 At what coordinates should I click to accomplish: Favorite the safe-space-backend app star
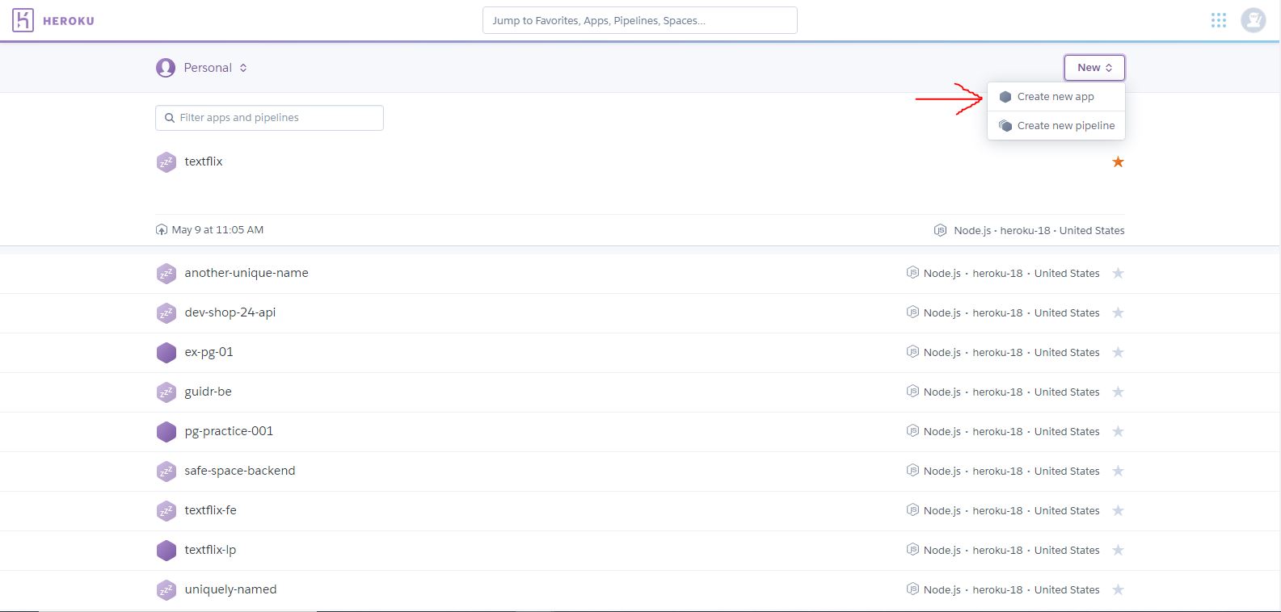point(1118,472)
